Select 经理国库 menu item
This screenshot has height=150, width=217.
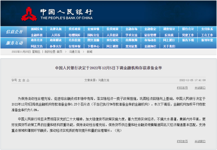(74, 35)
